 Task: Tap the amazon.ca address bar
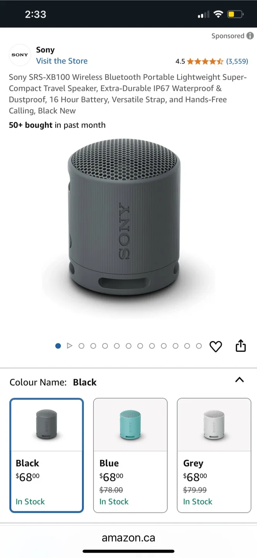point(128,538)
